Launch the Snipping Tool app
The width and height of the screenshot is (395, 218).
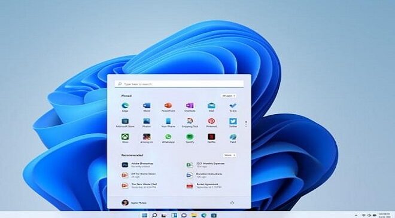point(190,122)
